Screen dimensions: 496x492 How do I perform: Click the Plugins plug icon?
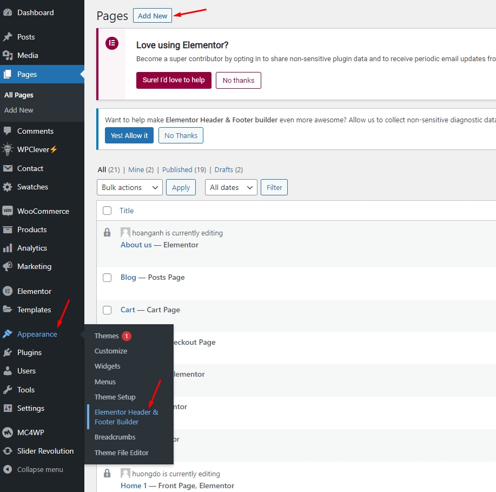coord(8,352)
